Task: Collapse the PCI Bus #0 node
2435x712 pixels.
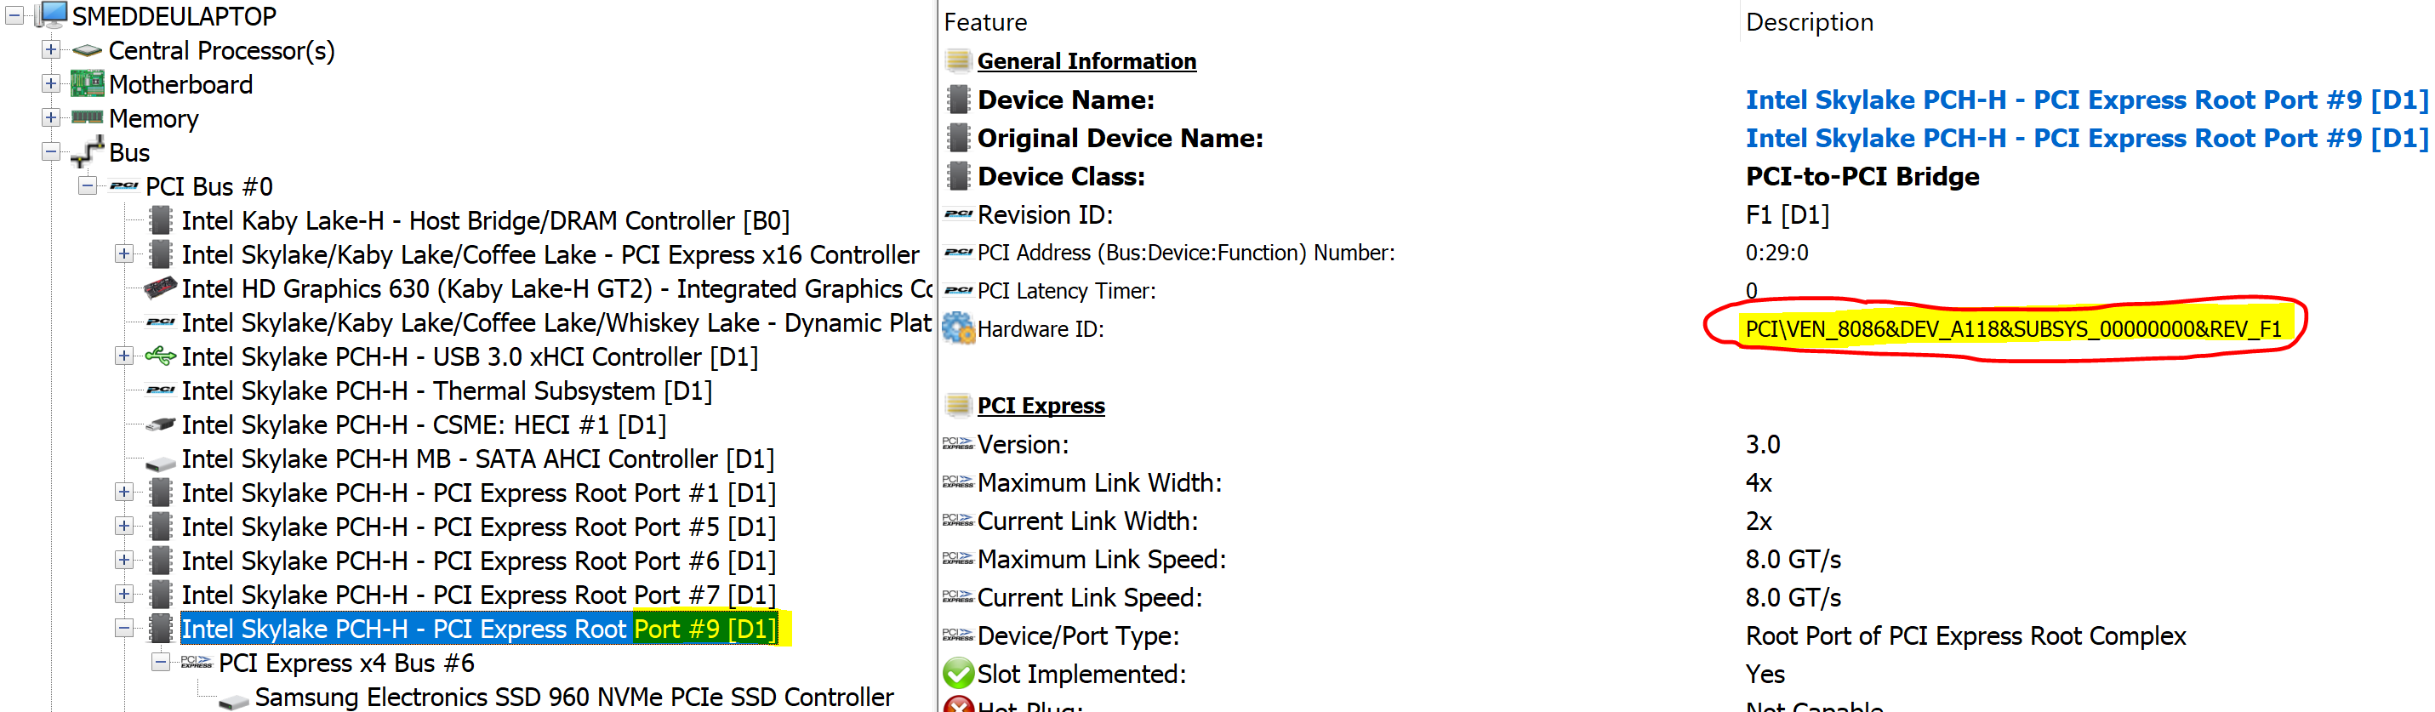Action: click(x=88, y=185)
